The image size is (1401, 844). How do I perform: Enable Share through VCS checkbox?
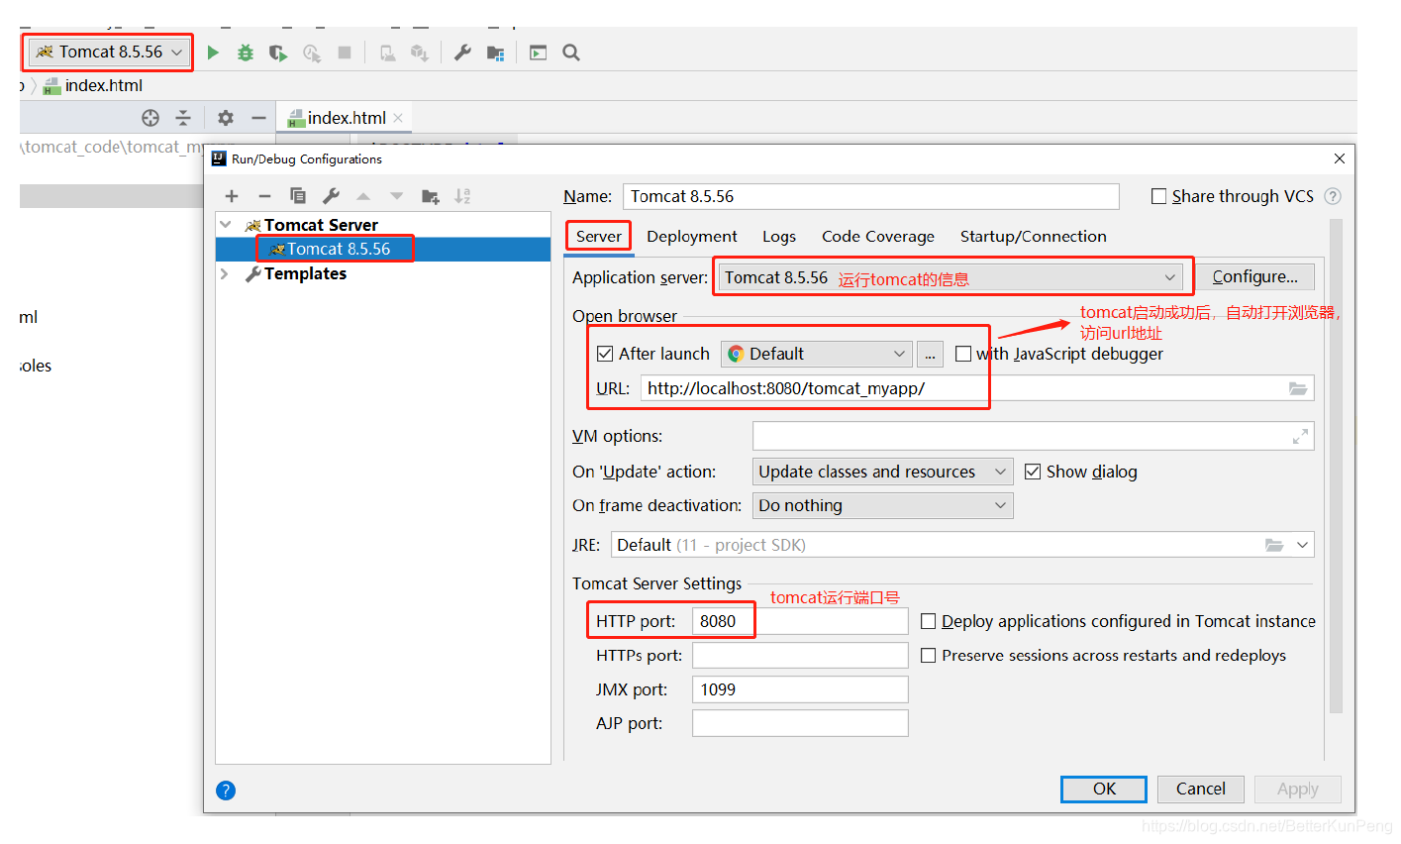[1158, 196]
